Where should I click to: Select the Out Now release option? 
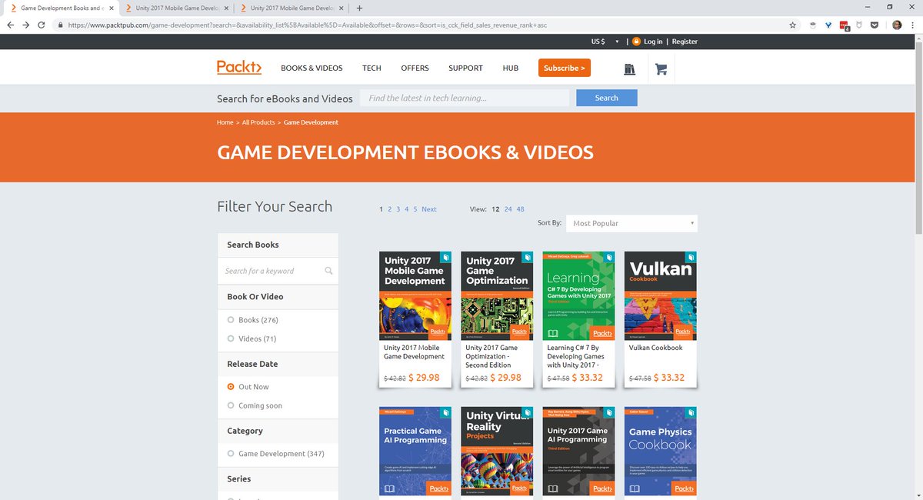click(x=231, y=387)
